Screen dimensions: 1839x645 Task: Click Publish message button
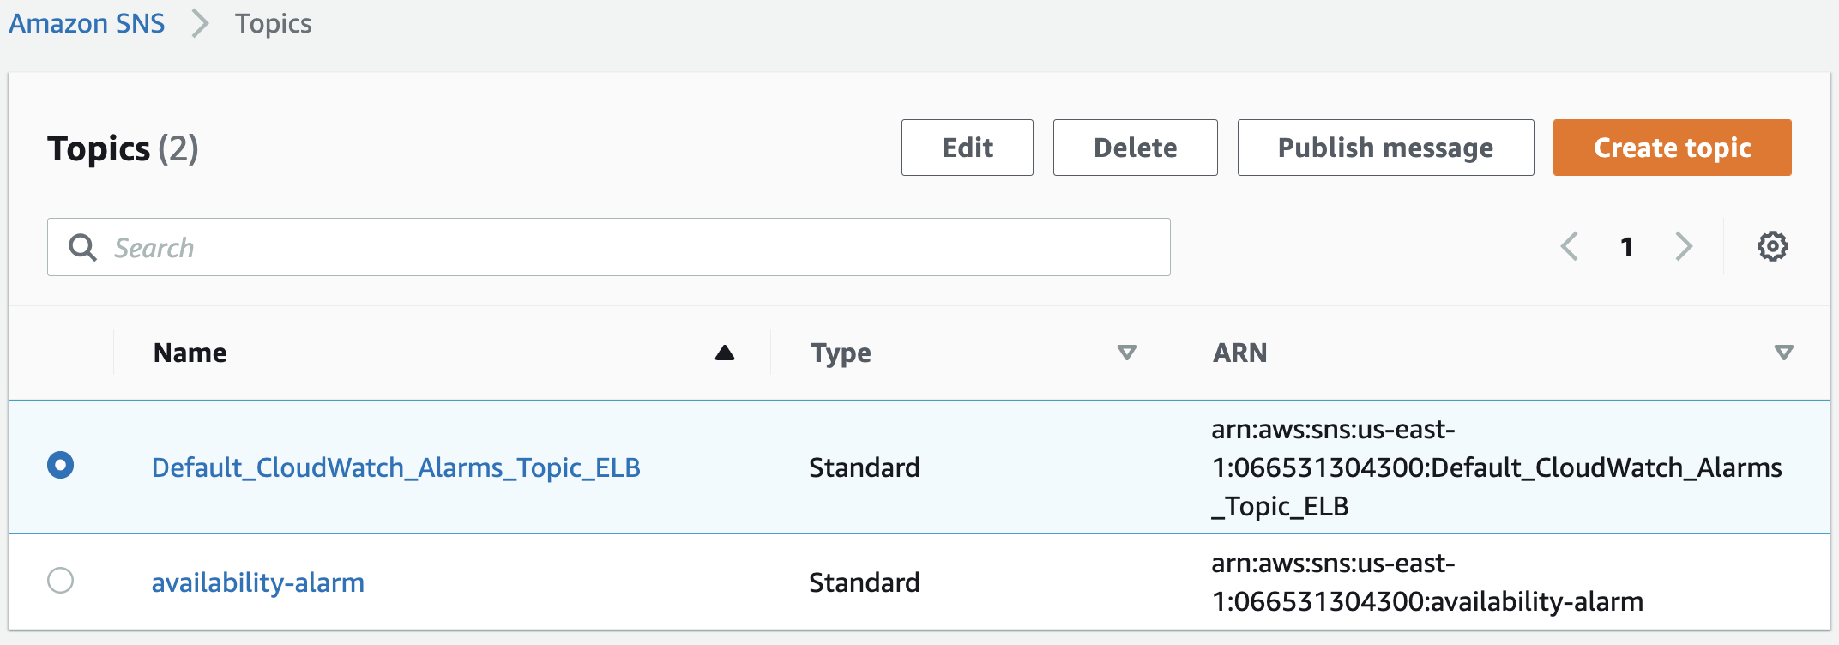pos(1386,148)
